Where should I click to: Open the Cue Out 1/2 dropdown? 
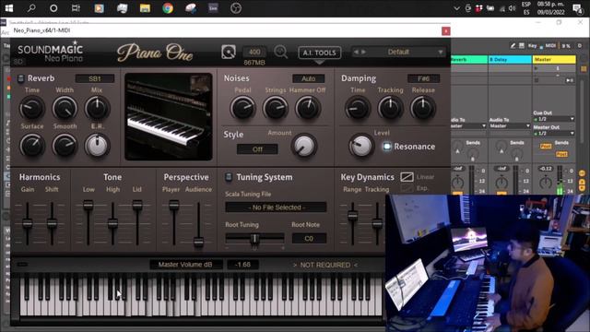[554, 119]
